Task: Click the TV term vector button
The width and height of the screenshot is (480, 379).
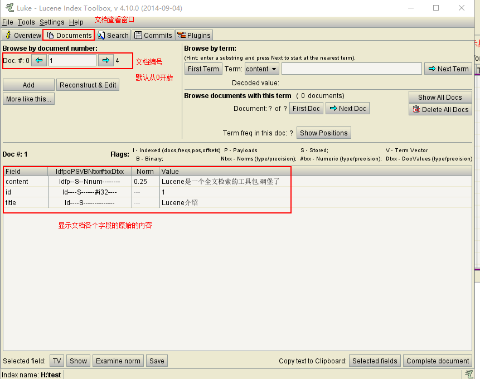Action: pos(57,361)
